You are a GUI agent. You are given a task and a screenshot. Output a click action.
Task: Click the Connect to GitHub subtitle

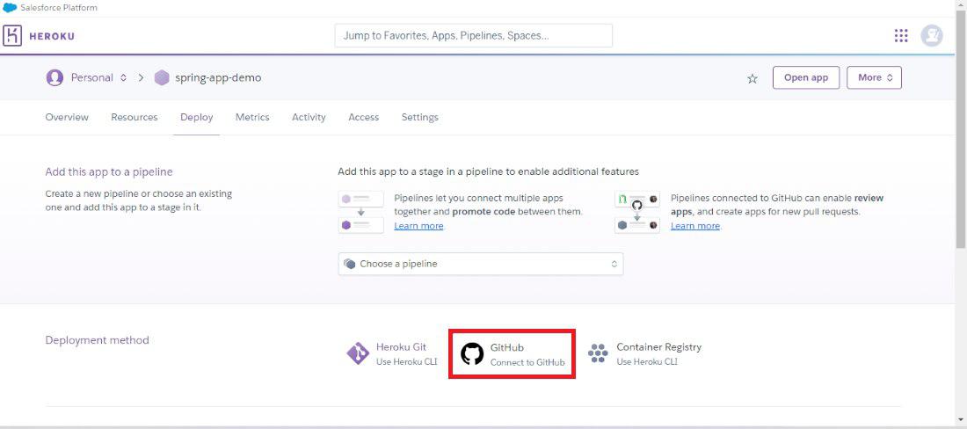pos(527,362)
